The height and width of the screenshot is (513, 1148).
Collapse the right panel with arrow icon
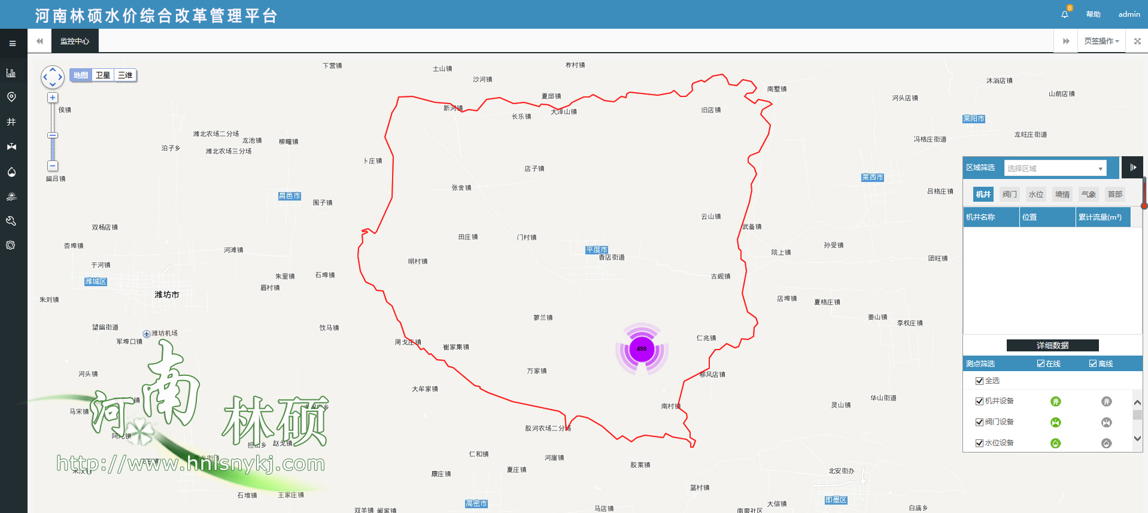(1132, 168)
